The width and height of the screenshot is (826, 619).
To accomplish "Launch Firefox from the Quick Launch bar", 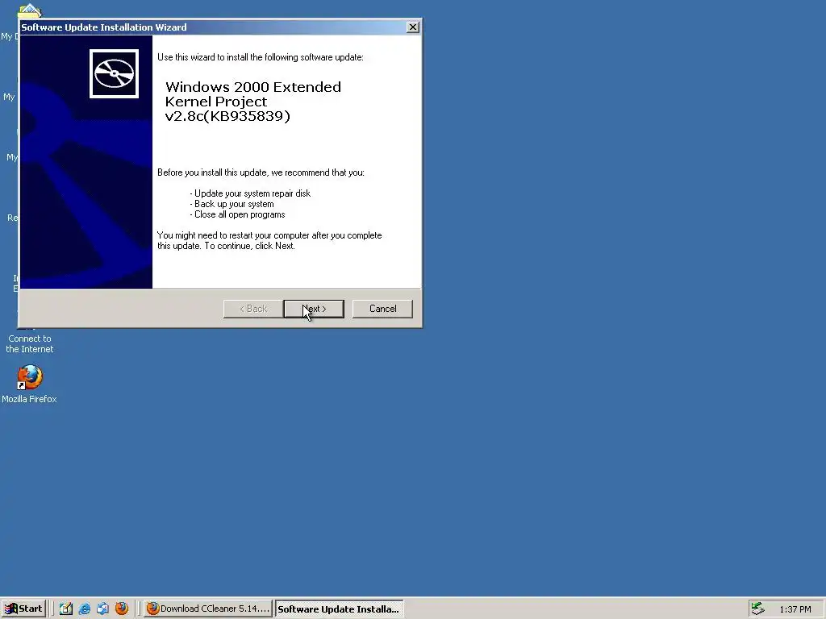I will pyautogui.click(x=122, y=609).
